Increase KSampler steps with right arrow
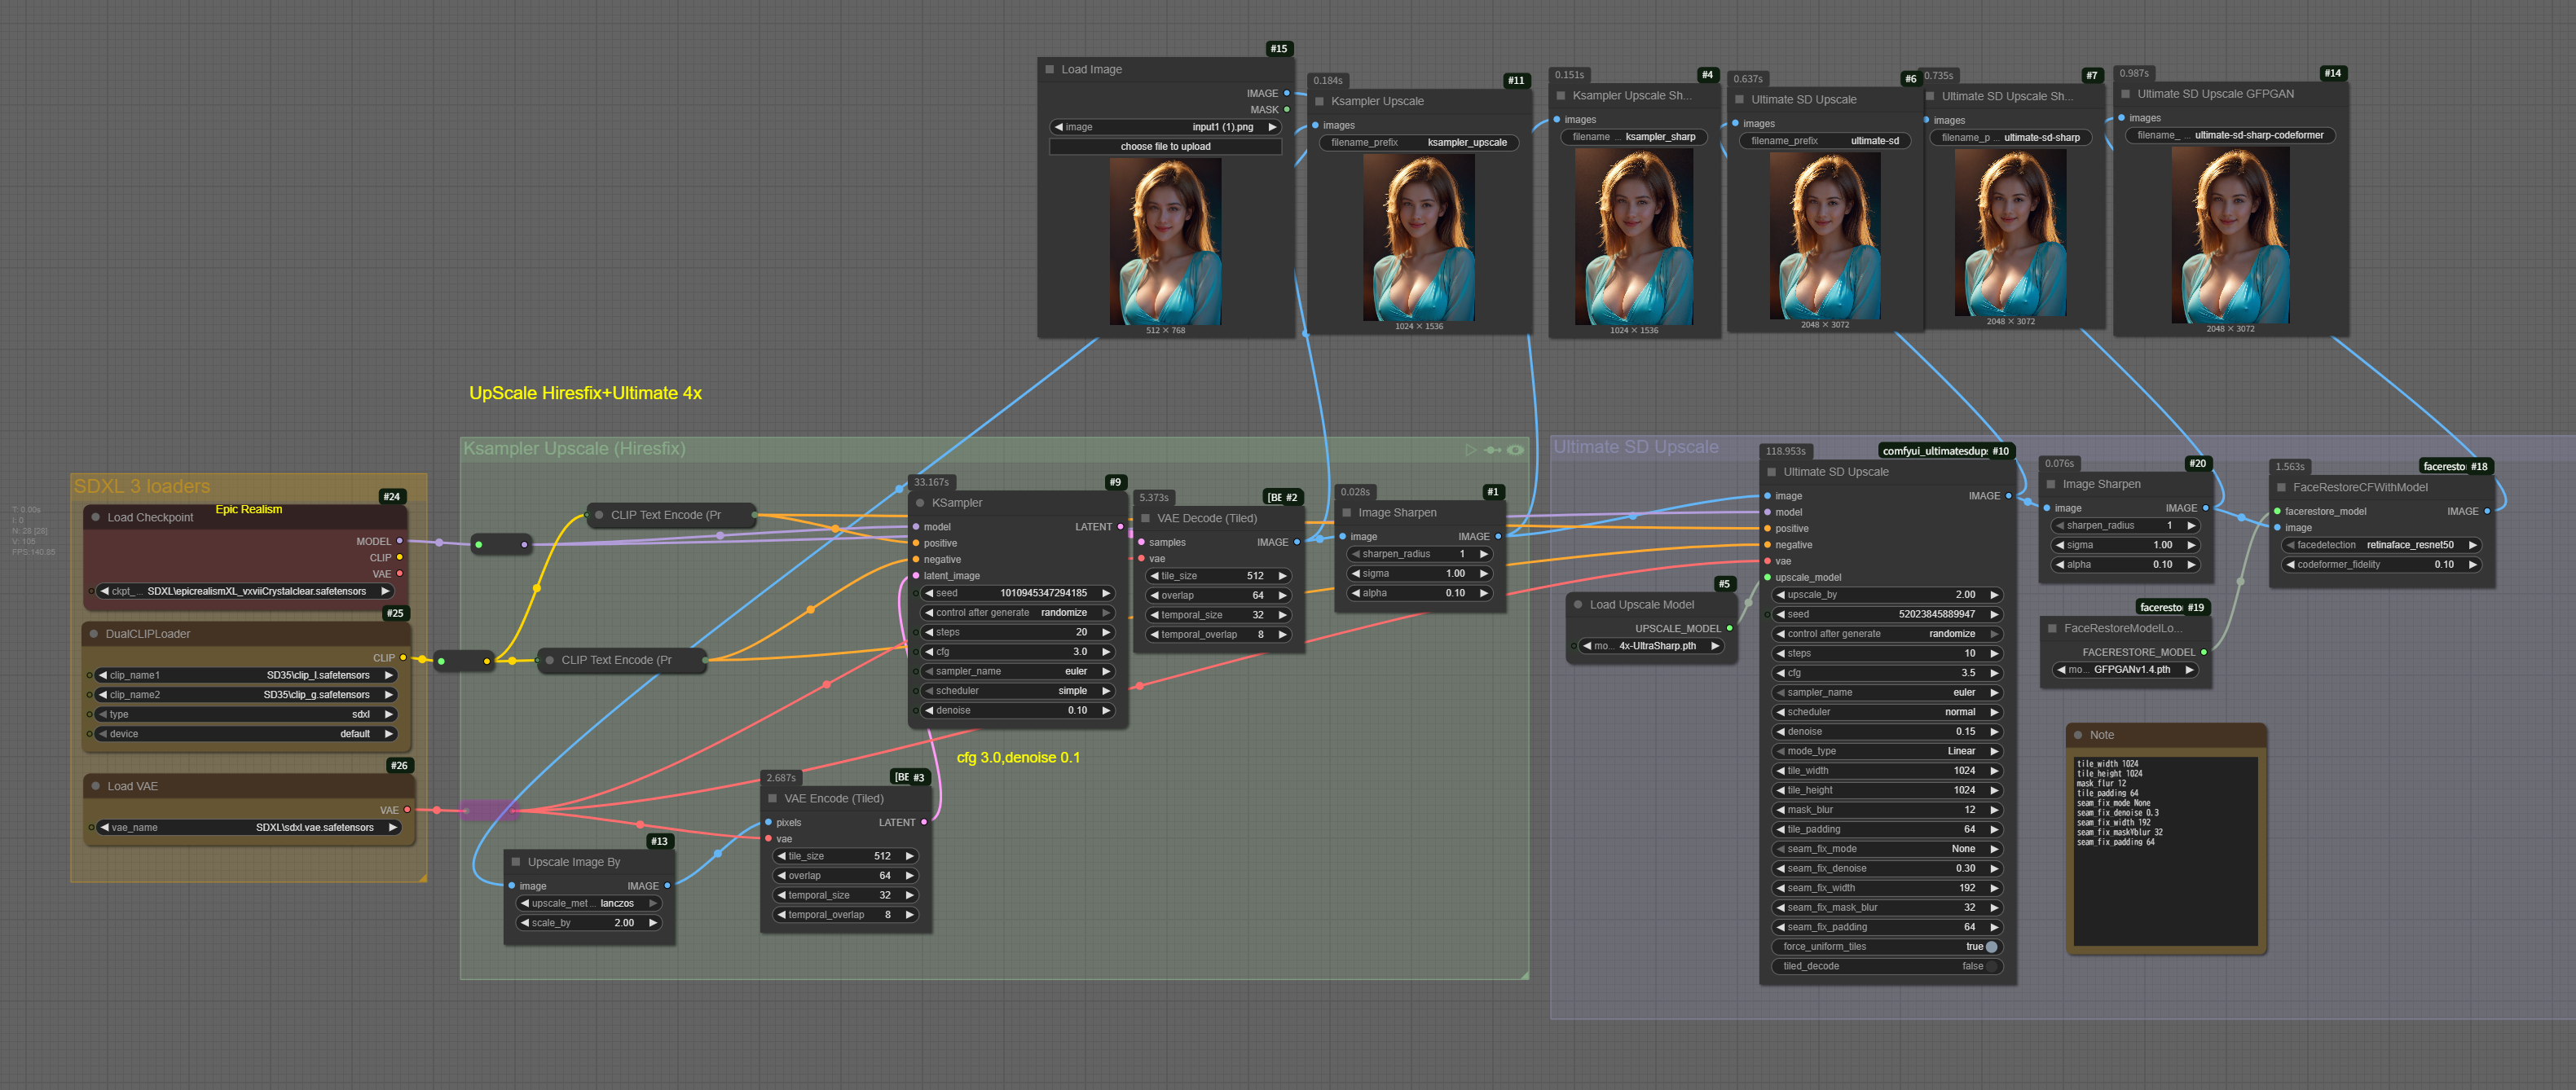The height and width of the screenshot is (1090, 2576). tap(1106, 632)
